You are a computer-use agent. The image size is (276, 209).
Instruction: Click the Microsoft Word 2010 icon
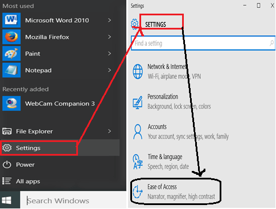[11, 20]
